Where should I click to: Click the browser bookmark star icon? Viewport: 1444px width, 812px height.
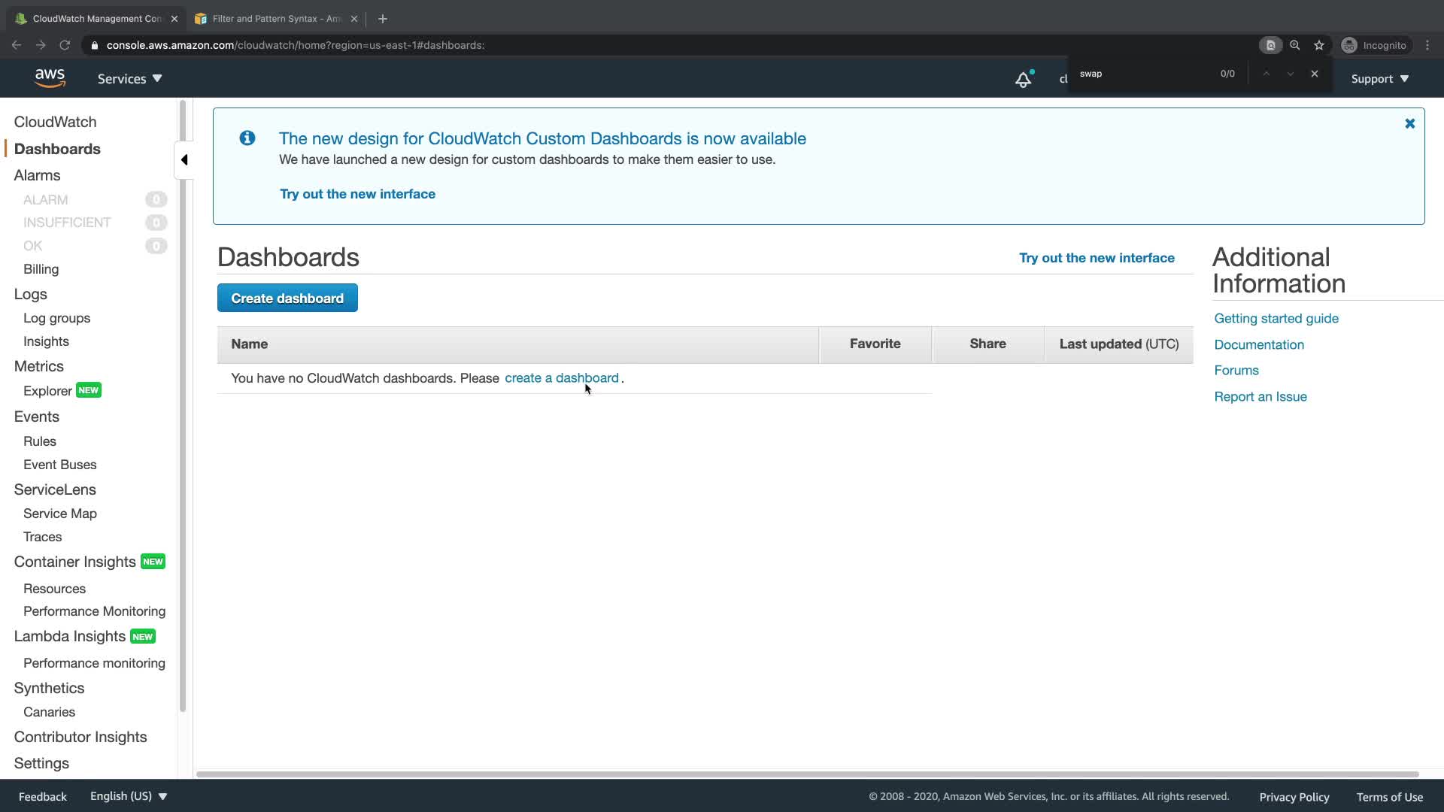[1318, 45]
